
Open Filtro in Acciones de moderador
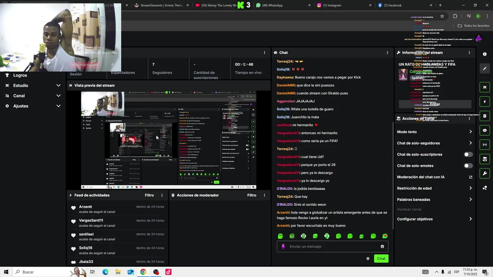click(x=252, y=195)
